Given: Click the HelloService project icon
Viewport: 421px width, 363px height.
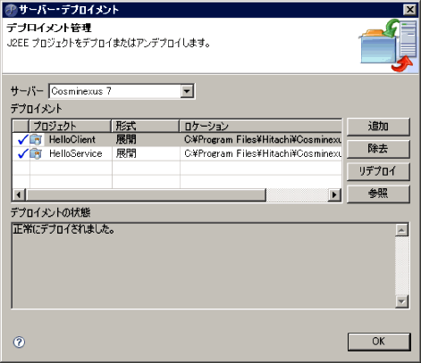Looking at the screenshot, I should tap(36, 153).
